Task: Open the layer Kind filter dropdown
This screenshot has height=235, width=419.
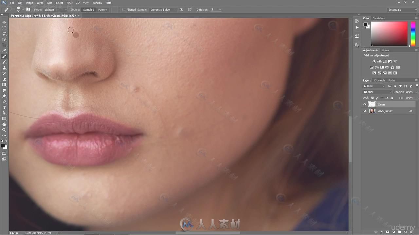Action: point(373,86)
